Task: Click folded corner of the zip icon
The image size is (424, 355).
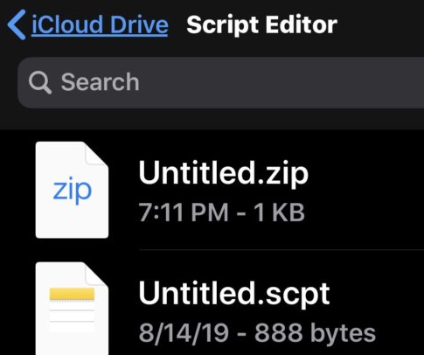Action: click(96, 154)
